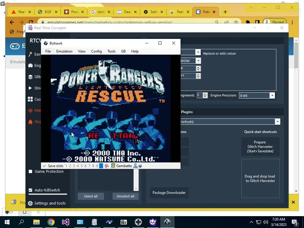Open the View menu in Bizhawk
Viewport: 304px width, 228px height.
[82, 51]
